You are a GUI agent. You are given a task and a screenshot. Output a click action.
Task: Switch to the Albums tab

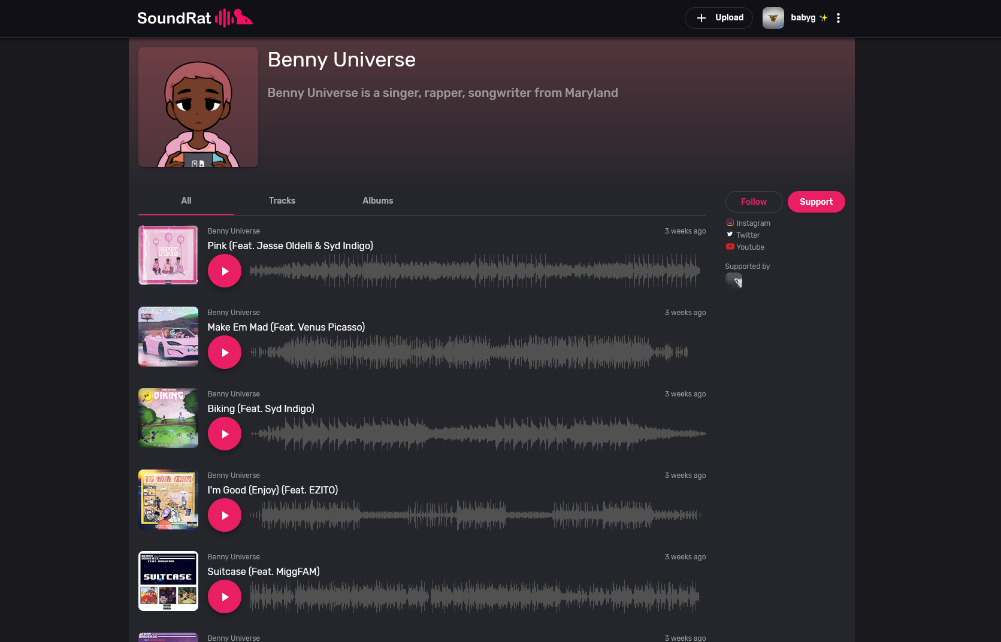377,201
